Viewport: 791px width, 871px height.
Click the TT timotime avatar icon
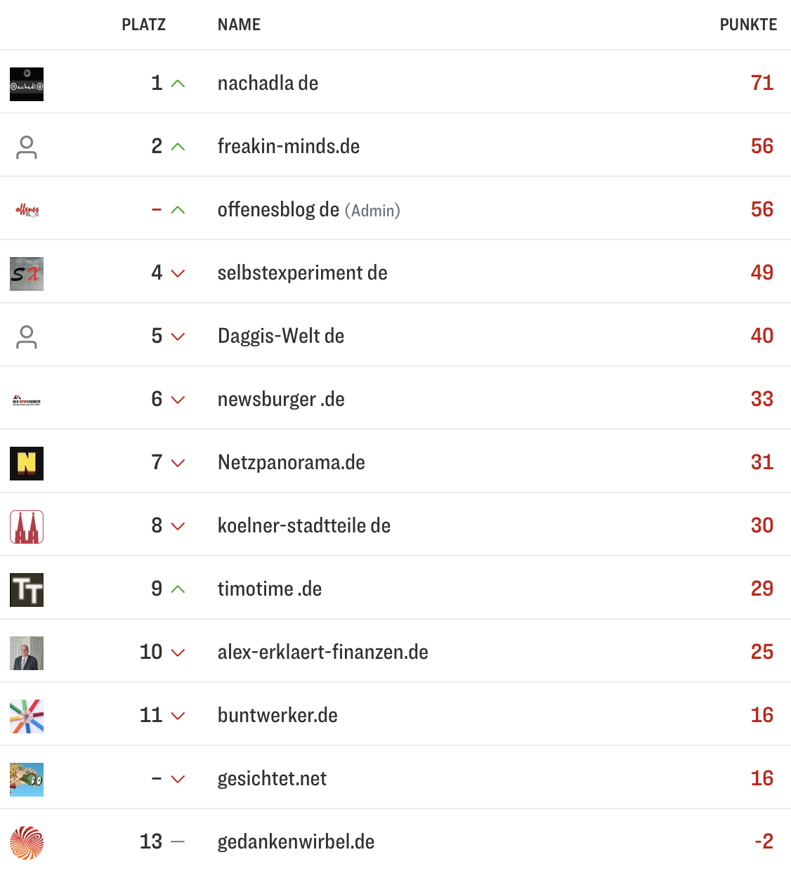click(27, 590)
